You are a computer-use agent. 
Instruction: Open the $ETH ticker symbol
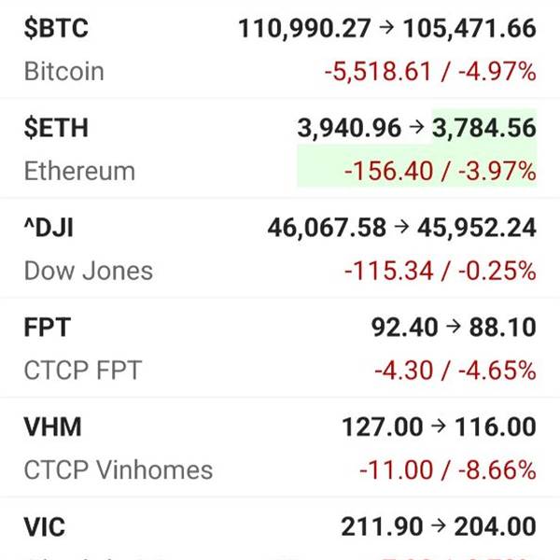point(56,128)
